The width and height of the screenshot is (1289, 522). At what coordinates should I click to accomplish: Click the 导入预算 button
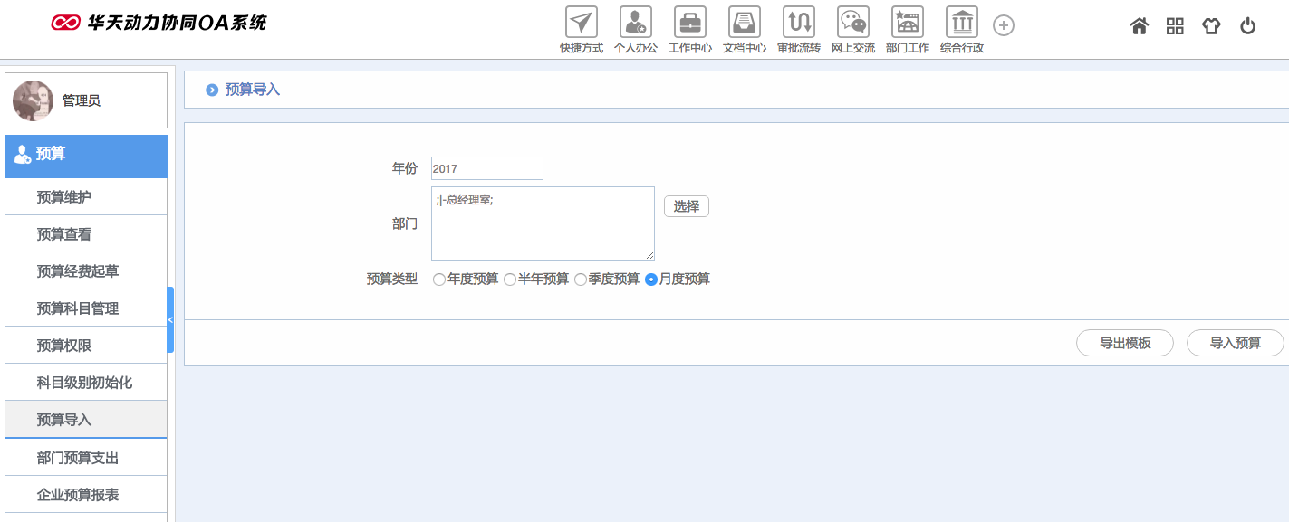1235,343
